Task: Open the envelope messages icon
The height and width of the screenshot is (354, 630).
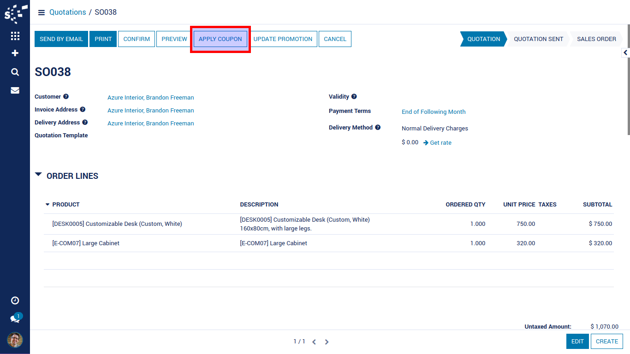Action: point(15,90)
